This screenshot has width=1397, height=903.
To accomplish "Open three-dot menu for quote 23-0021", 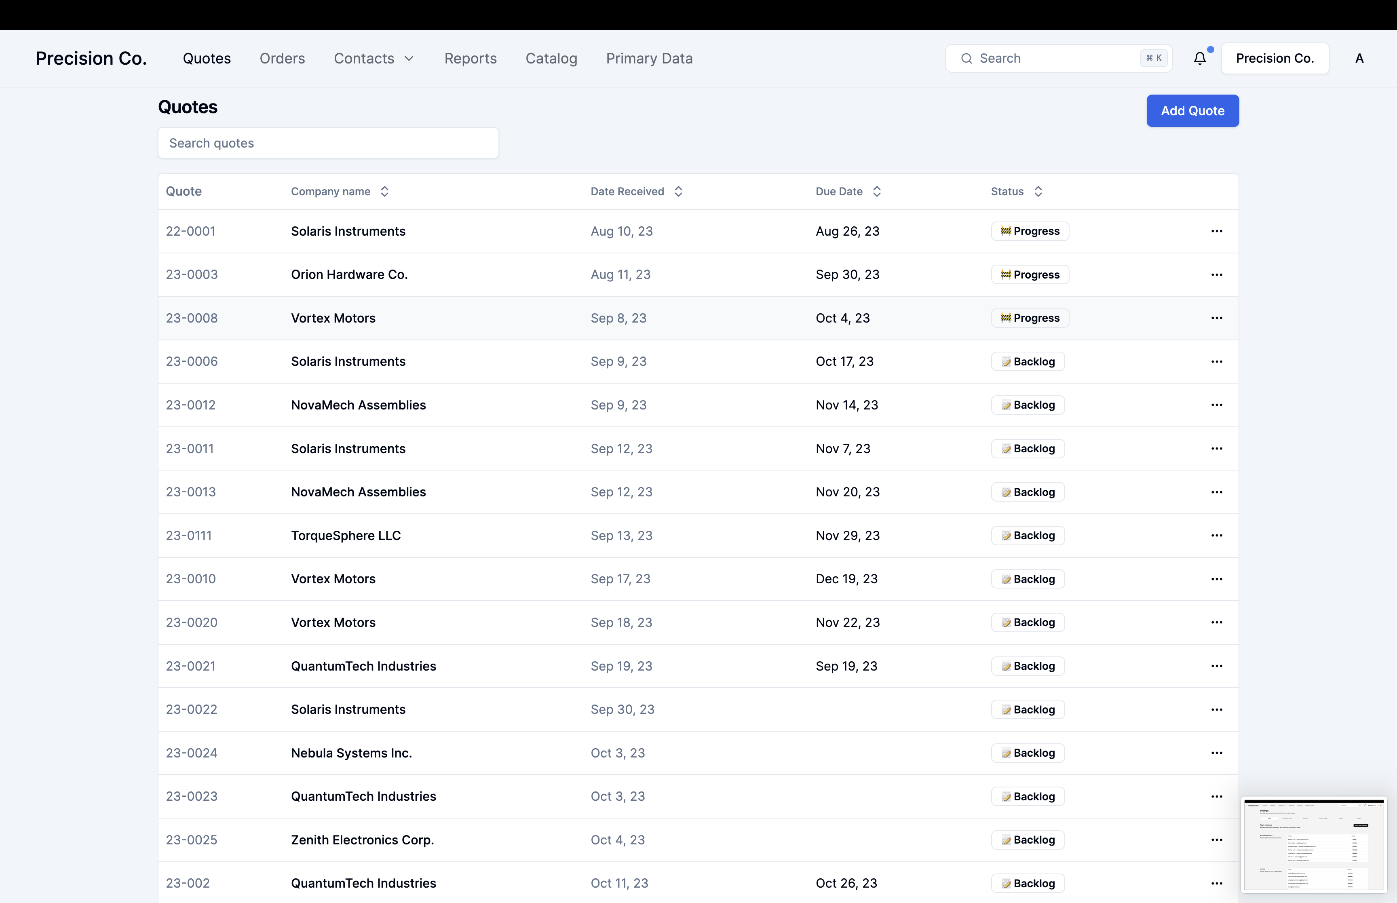I will point(1216,666).
